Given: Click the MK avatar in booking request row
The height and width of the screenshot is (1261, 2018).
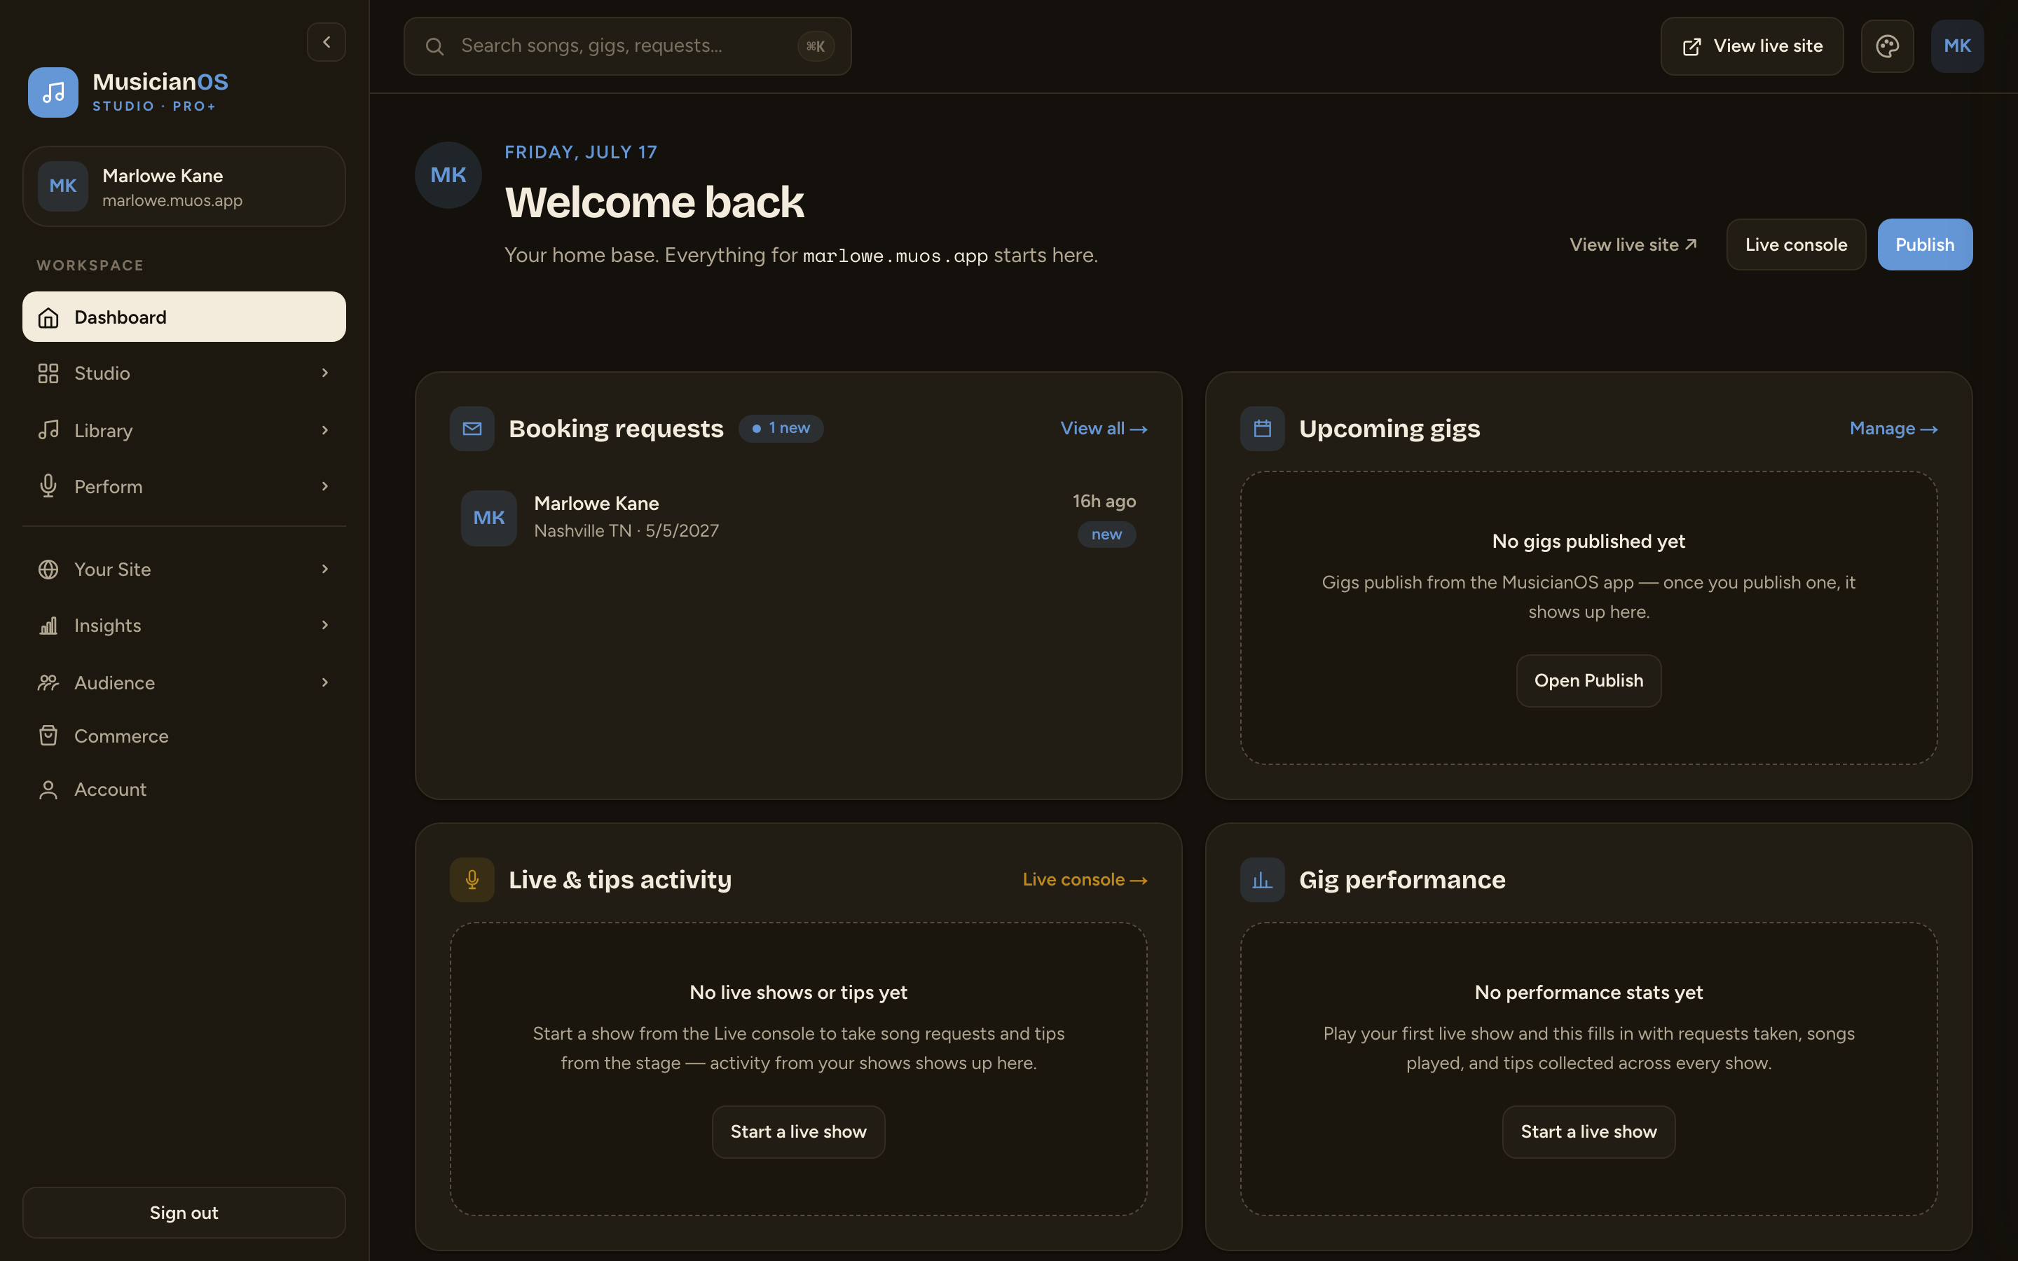Looking at the screenshot, I should (490, 518).
